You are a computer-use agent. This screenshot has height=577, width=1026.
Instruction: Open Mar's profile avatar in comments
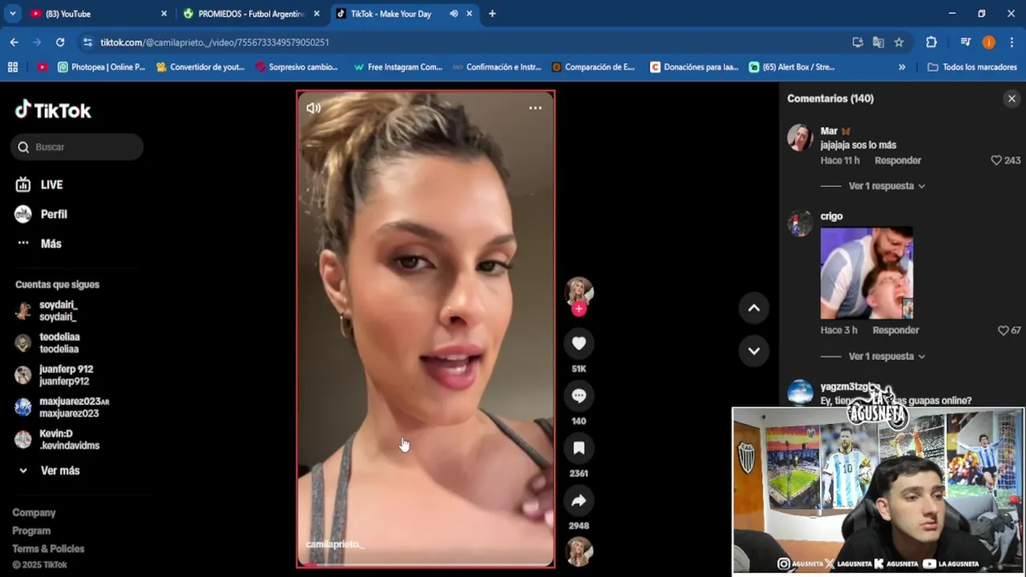point(800,138)
